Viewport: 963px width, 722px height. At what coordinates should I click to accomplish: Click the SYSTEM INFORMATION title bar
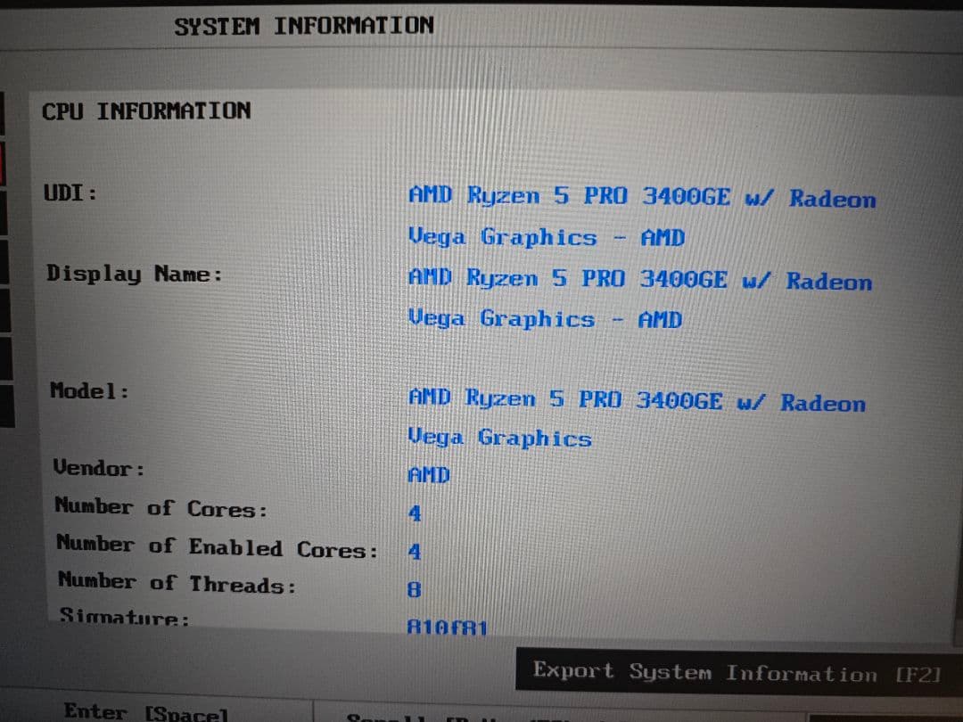click(x=304, y=26)
